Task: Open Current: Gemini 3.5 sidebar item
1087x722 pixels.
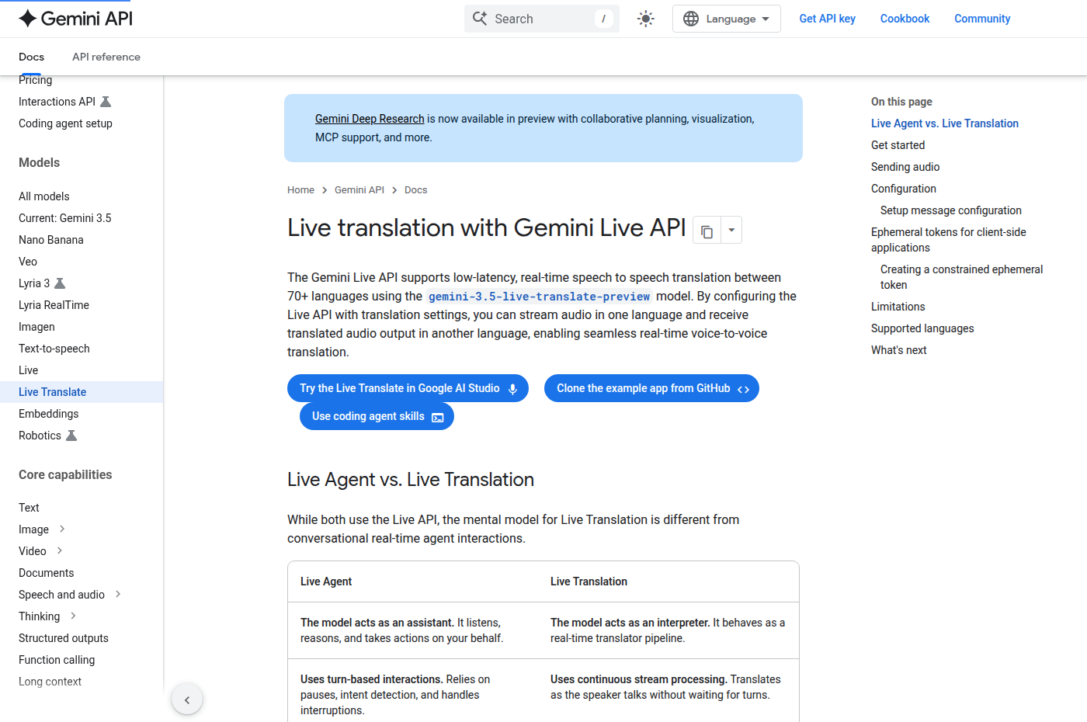Action: click(x=65, y=218)
